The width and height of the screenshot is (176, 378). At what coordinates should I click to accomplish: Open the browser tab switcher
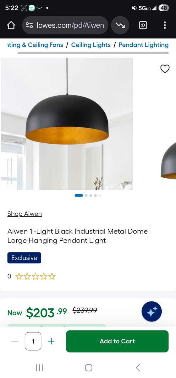pos(143,25)
